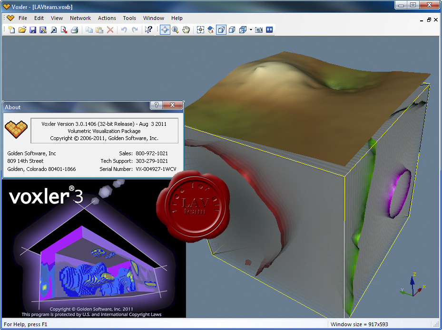Save the file using the floppy disk icon
442x330 pixels.
coord(33,29)
